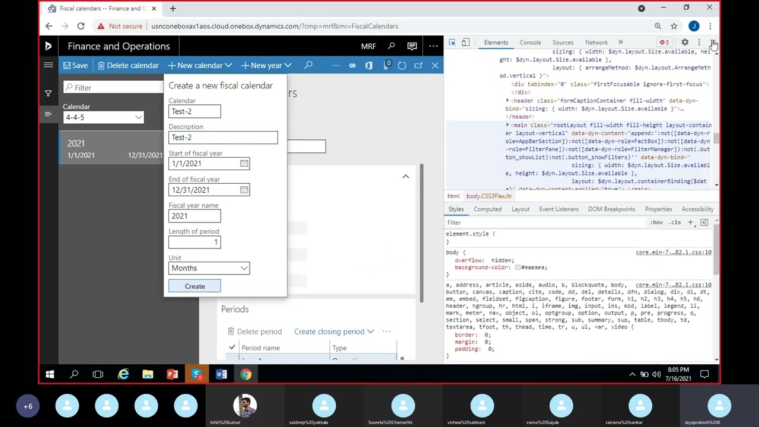759x427 pixels.
Task: Toggle the .cls class editor
Action: point(675,222)
